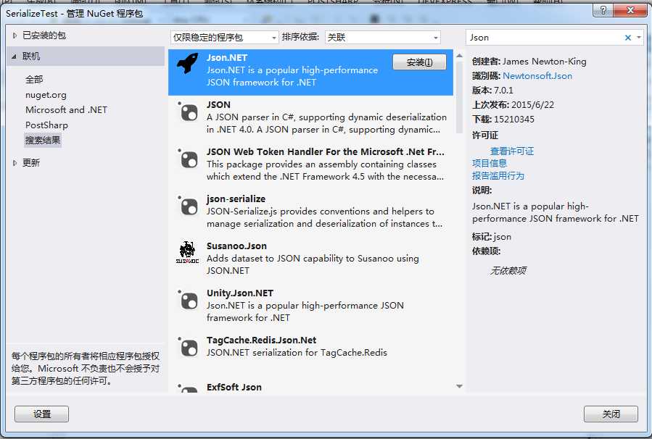Open the 报告滥用行为 link
The image size is (652, 439).
coord(498,176)
